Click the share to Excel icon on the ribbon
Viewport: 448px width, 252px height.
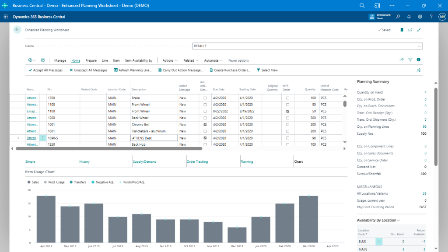pos(402,59)
